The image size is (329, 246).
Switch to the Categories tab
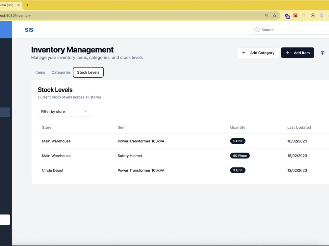[61, 72]
